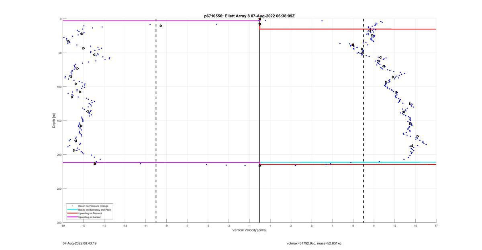Click depth-axis tick label 100

[x=59, y=87]
